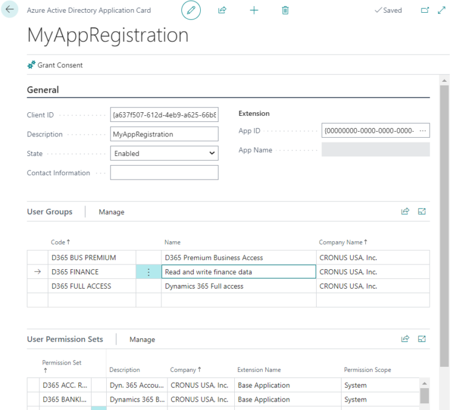Create a new record with the plus icon
Image resolution: width=466 pixels, height=410 pixels.
254,10
